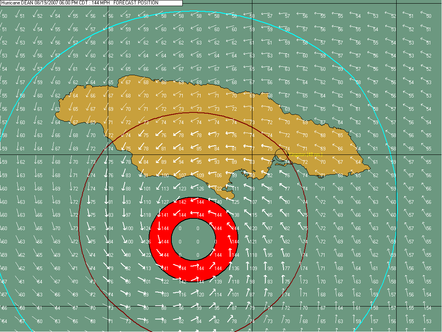Image resolution: width=442 pixels, height=332 pixels.
Task: Select the 94 wind speed value
Action: [181, 162]
